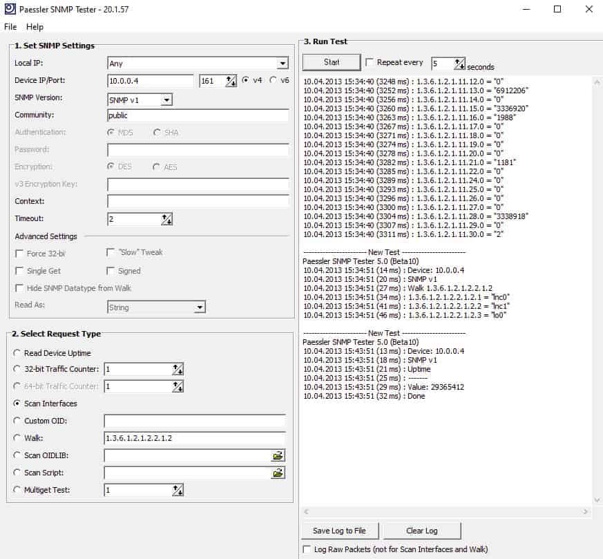Open the browse folder icon for Scan Script

[x=278, y=473]
